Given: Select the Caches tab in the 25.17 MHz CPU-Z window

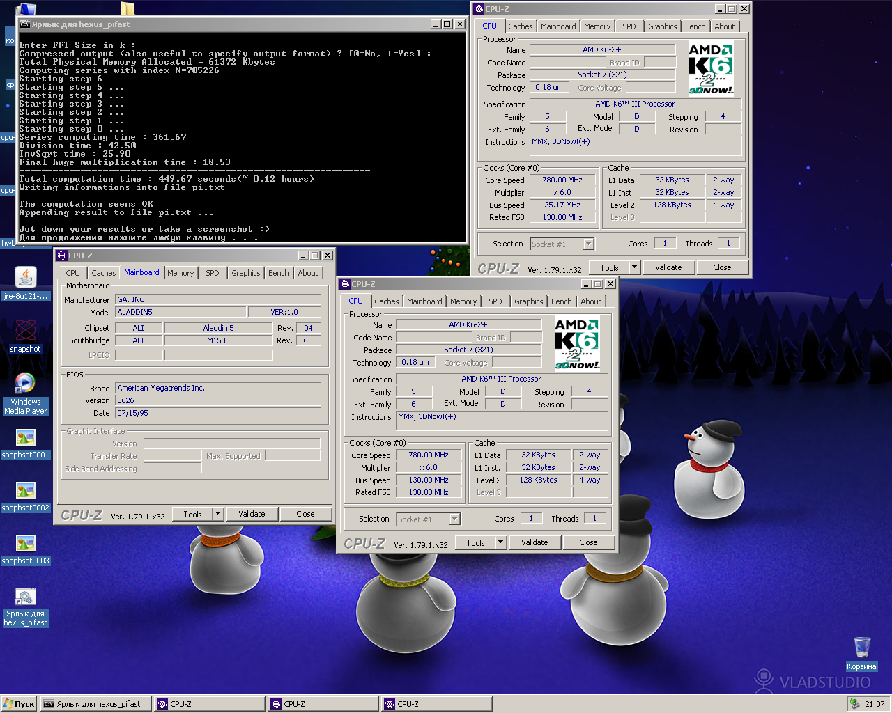Looking at the screenshot, I should click(x=521, y=26).
